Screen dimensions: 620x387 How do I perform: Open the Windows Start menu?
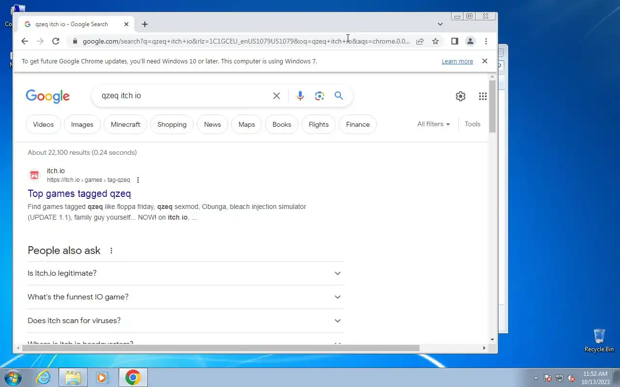[x=13, y=377]
